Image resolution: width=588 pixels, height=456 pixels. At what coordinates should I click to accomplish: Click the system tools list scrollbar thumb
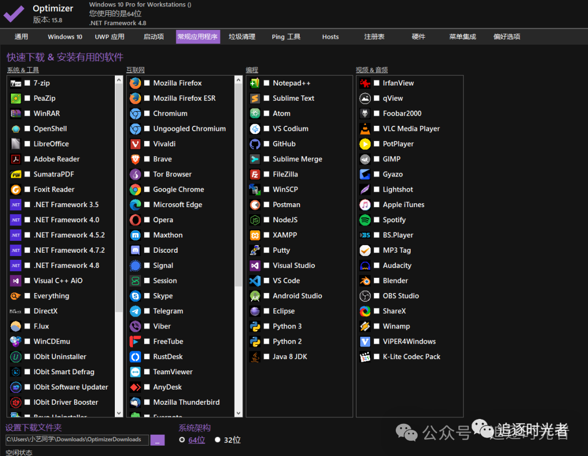point(119,198)
